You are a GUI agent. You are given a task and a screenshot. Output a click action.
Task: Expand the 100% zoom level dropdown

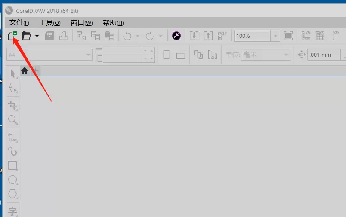275,36
